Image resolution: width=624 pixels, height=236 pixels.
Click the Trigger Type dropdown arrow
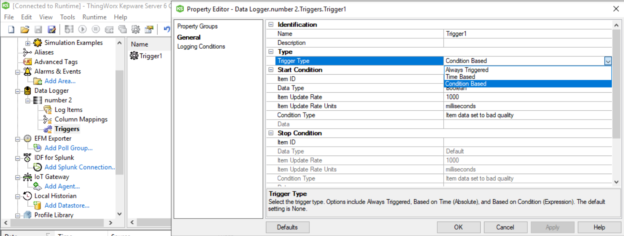(608, 61)
